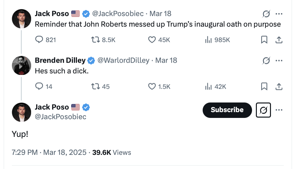
Task: Open the @WarlordDilley profile handle link
Action: [x=123, y=60]
